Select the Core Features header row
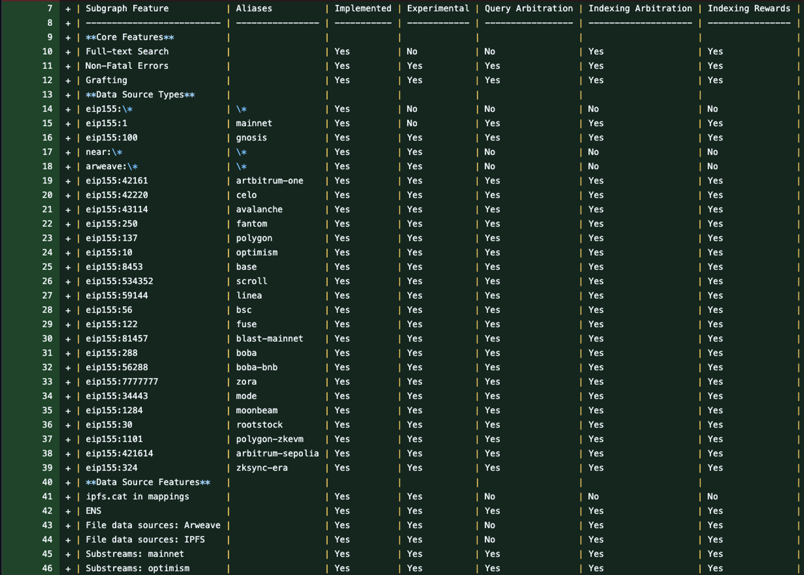 pyautogui.click(x=130, y=37)
